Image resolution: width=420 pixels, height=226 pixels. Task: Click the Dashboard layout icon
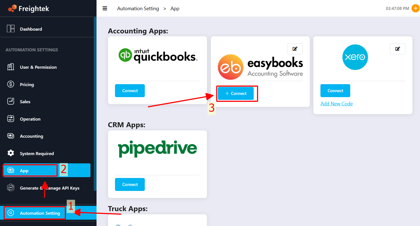tap(11, 29)
